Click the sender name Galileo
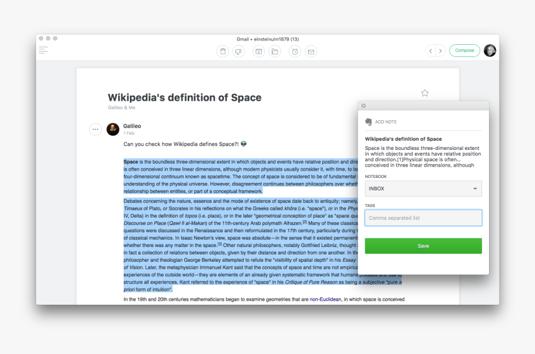 [x=132, y=126]
